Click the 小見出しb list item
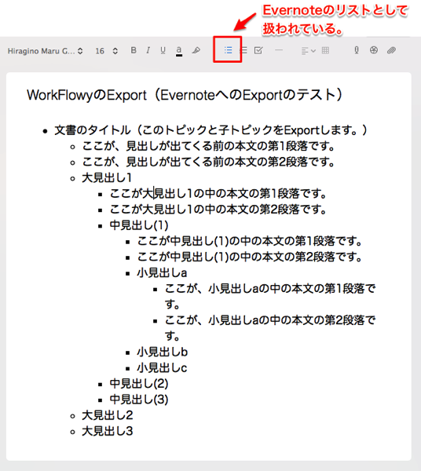The height and width of the screenshot is (471, 421). (163, 352)
